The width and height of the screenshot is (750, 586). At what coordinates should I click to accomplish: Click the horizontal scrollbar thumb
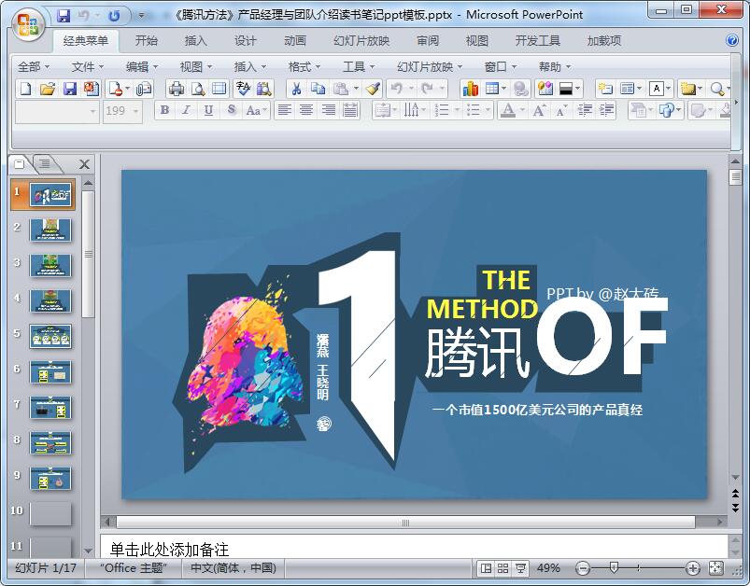[405, 523]
